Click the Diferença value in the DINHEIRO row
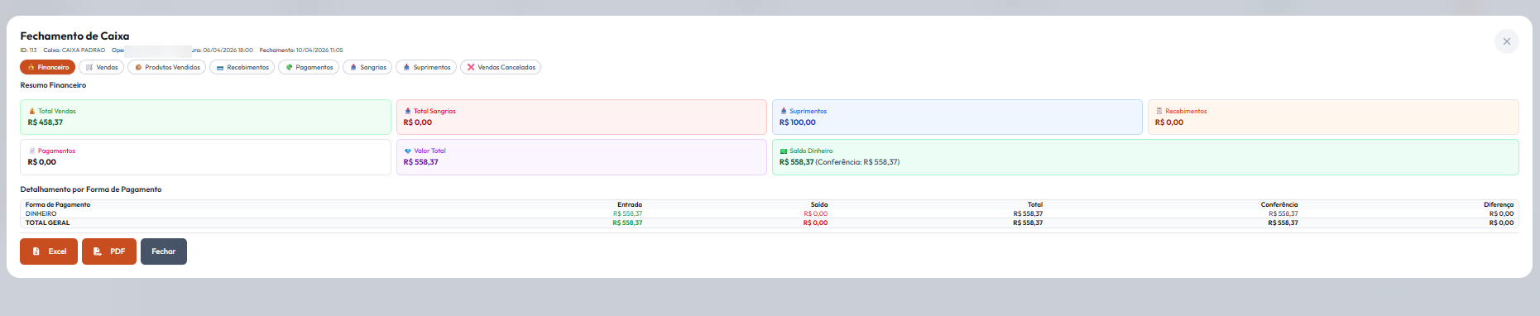The height and width of the screenshot is (316, 1540). coord(1501,213)
